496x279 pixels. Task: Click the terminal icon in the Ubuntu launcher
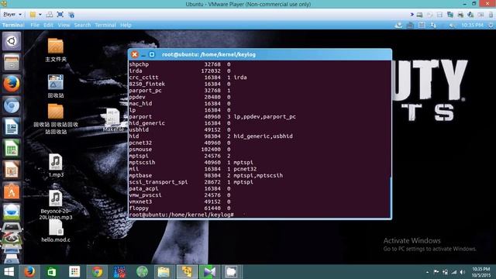click(x=12, y=227)
